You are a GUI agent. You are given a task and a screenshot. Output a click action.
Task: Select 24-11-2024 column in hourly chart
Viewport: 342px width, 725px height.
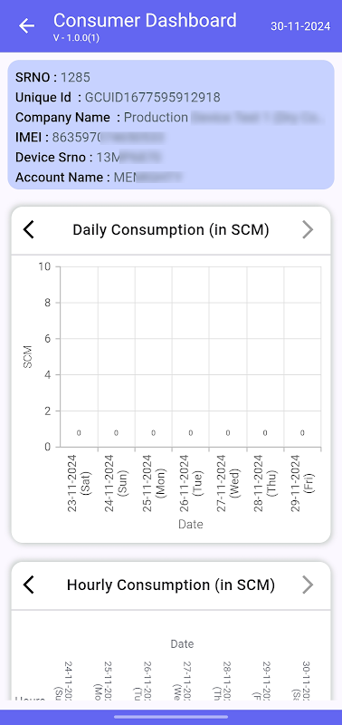click(x=63, y=680)
